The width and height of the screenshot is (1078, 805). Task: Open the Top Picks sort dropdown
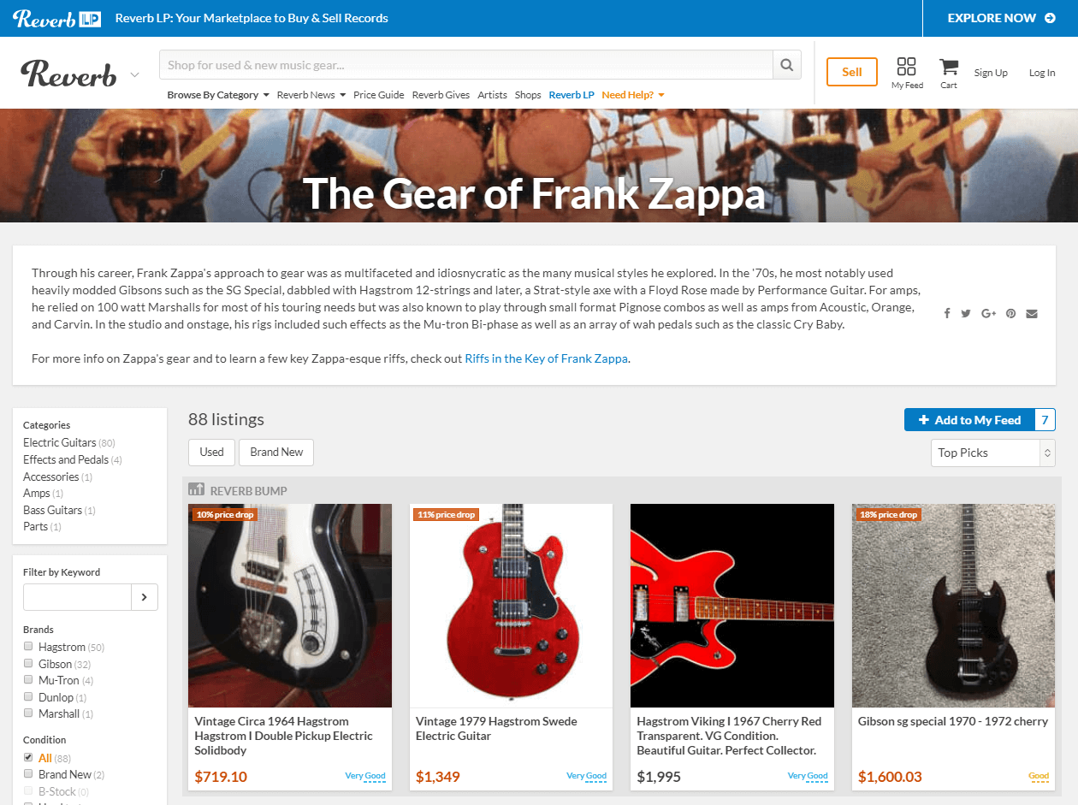pyautogui.click(x=992, y=453)
